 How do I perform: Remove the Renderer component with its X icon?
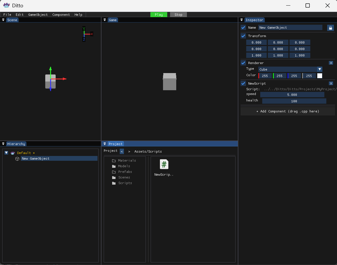(331, 63)
